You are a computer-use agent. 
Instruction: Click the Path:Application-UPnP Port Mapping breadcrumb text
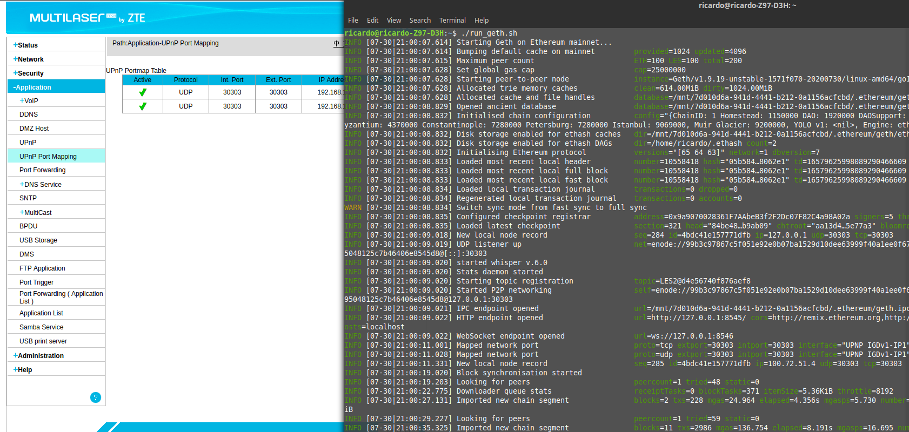(x=165, y=43)
